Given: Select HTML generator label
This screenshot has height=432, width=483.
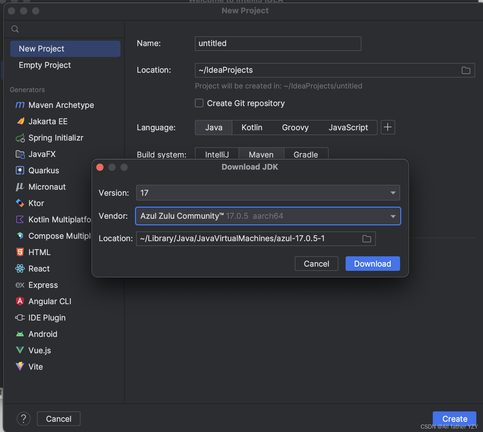Looking at the screenshot, I should click(x=39, y=252).
